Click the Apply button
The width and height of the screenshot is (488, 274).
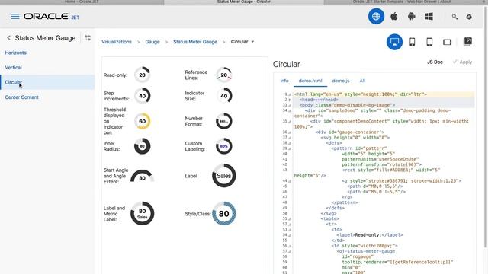(x=462, y=62)
